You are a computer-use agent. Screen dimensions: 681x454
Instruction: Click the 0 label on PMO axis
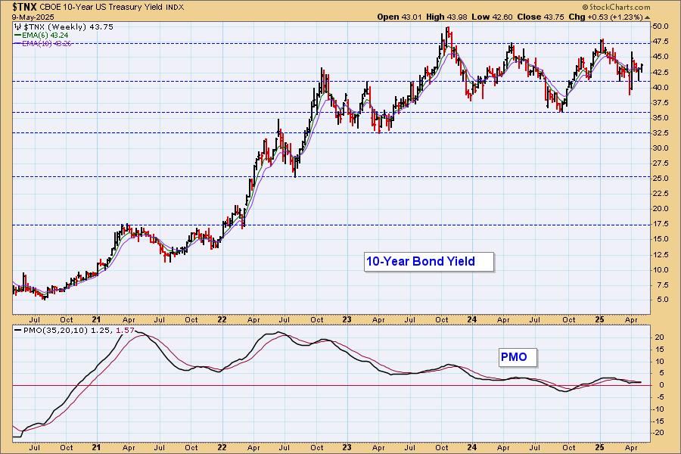click(661, 385)
